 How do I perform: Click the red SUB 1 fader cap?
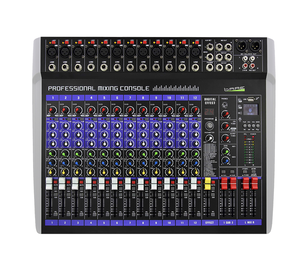click(224, 183)
